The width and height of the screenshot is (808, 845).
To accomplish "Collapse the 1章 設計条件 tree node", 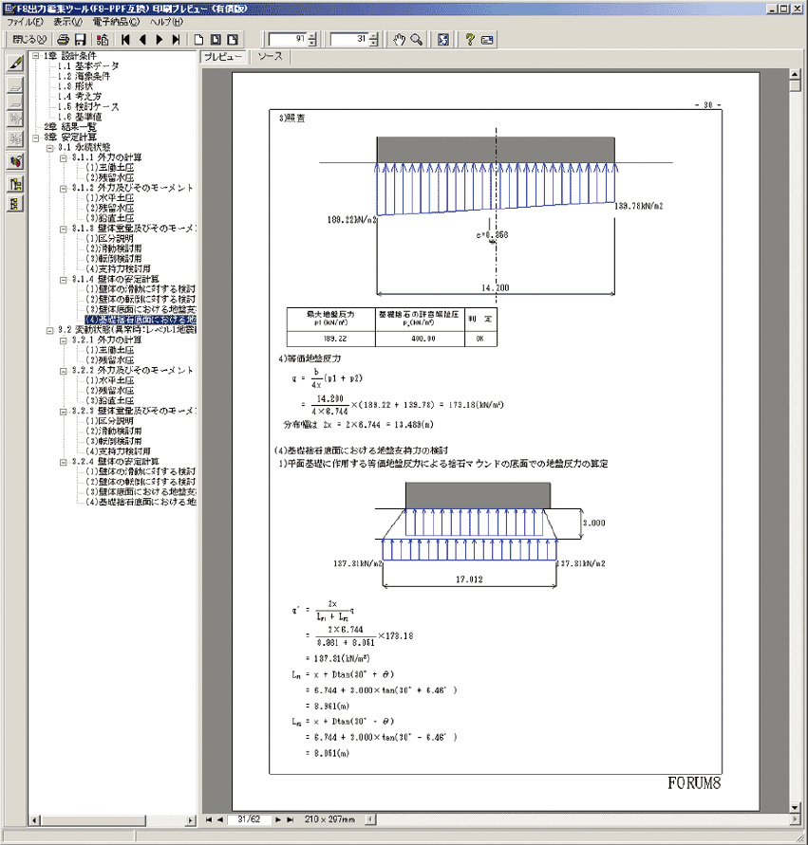I will click(36, 56).
